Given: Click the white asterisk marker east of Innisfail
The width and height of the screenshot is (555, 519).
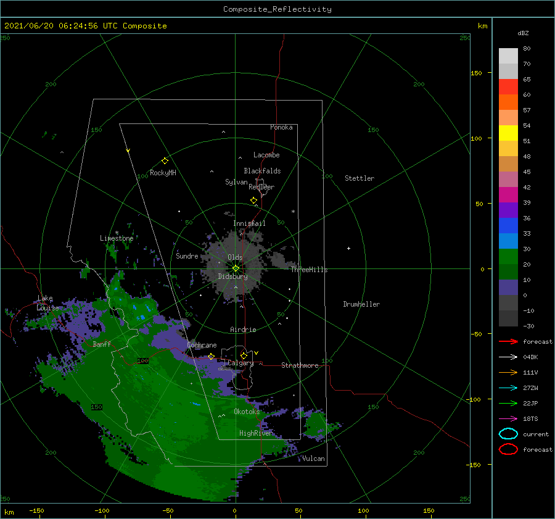Looking at the screenshot, I should (293, 212).
